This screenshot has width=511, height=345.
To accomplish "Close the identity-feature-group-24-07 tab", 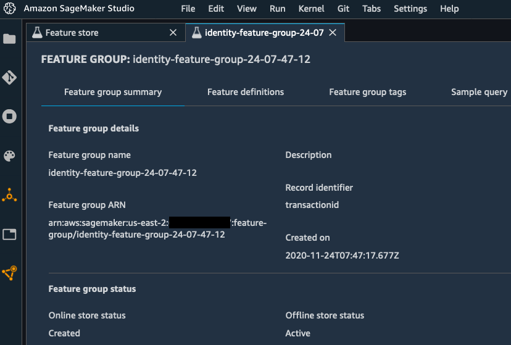I will 333,33.
